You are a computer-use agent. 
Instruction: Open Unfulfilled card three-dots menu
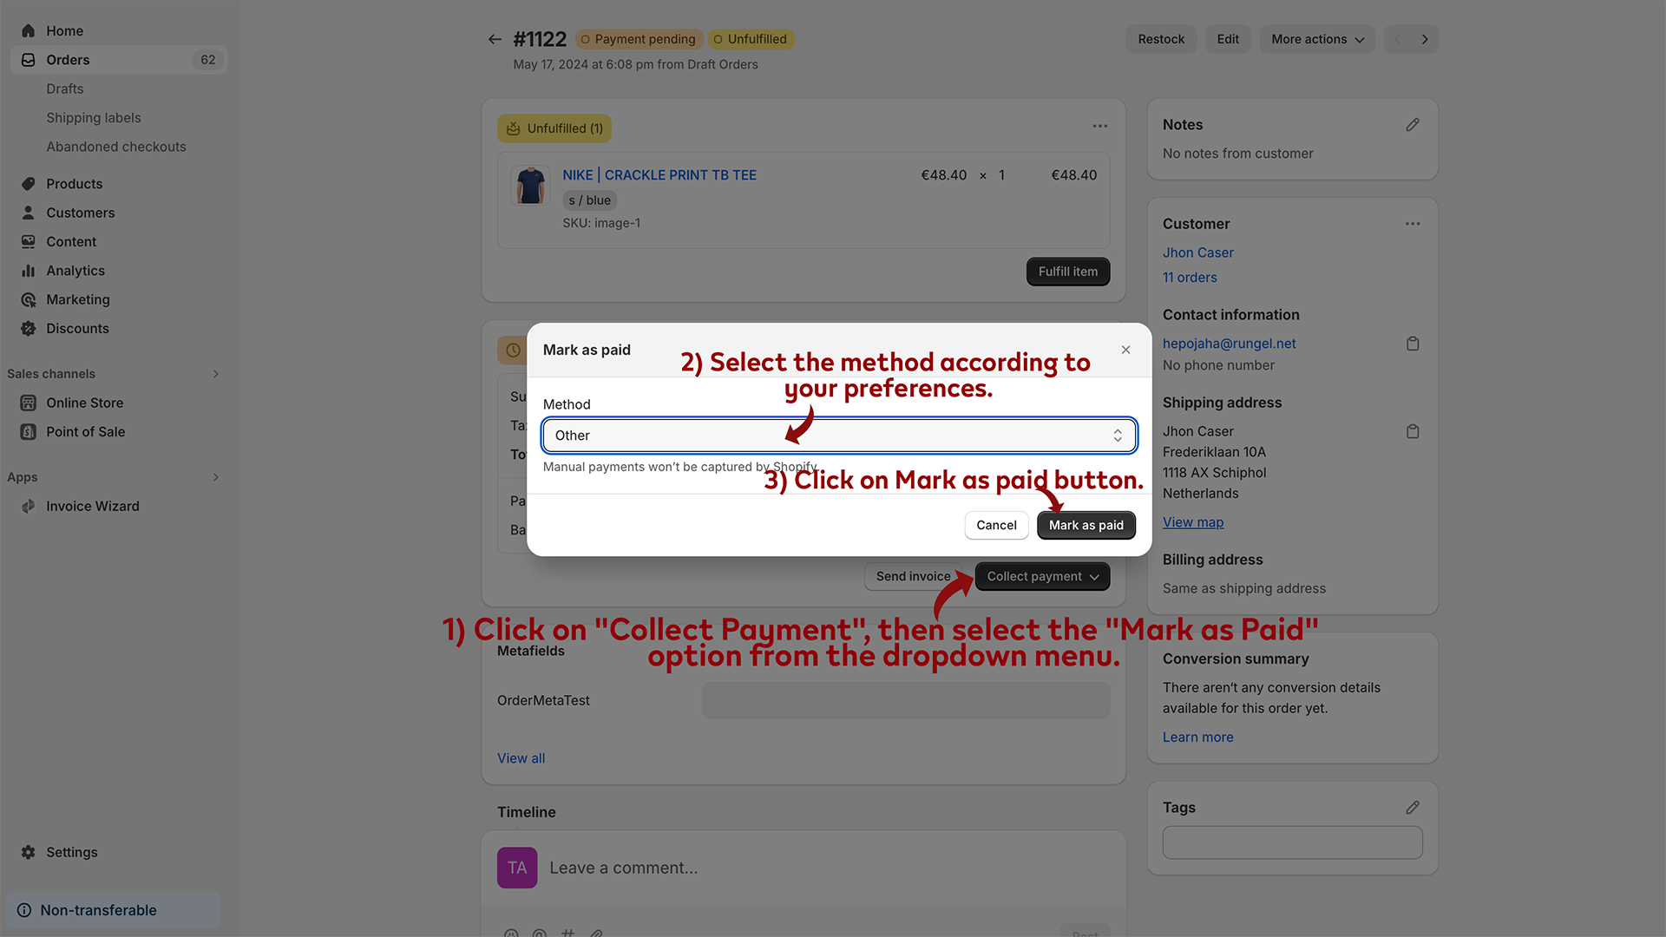coord(1100,126)
